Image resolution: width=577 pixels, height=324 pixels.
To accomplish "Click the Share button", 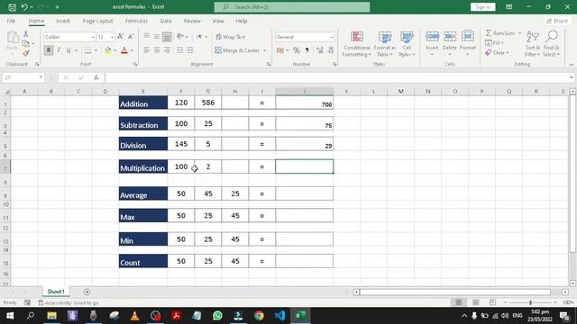I will pos(557,21).
